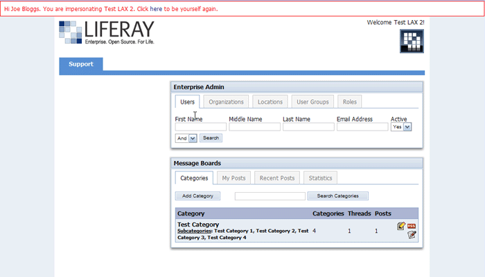
Task: Select the Categories tab
Action: click(x=194, y=178)
